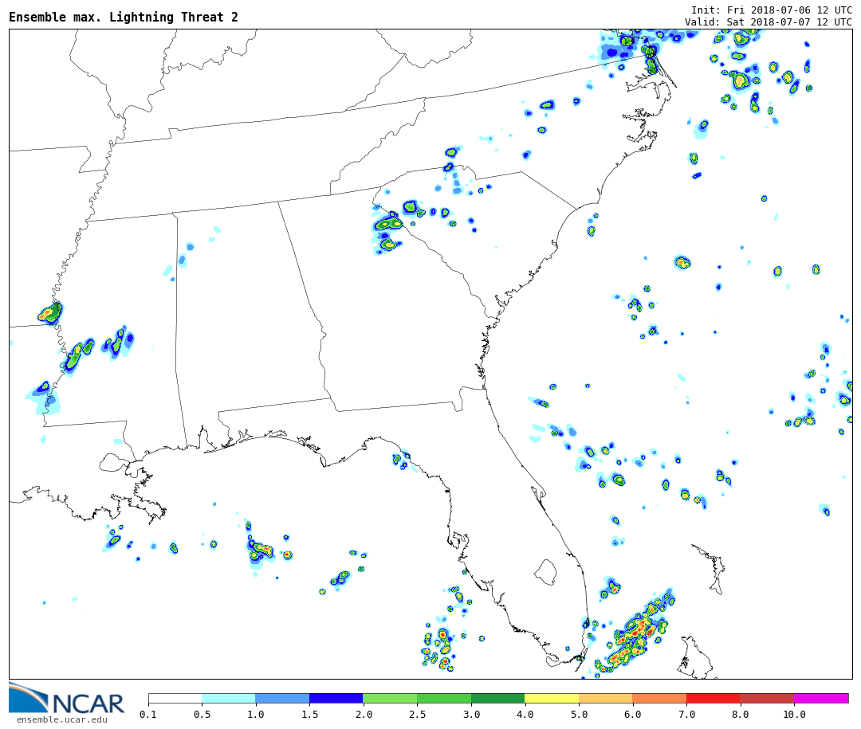Click the light orange colorbar segment after 5.0
This screenshot has height=729, width=861.
606,698
